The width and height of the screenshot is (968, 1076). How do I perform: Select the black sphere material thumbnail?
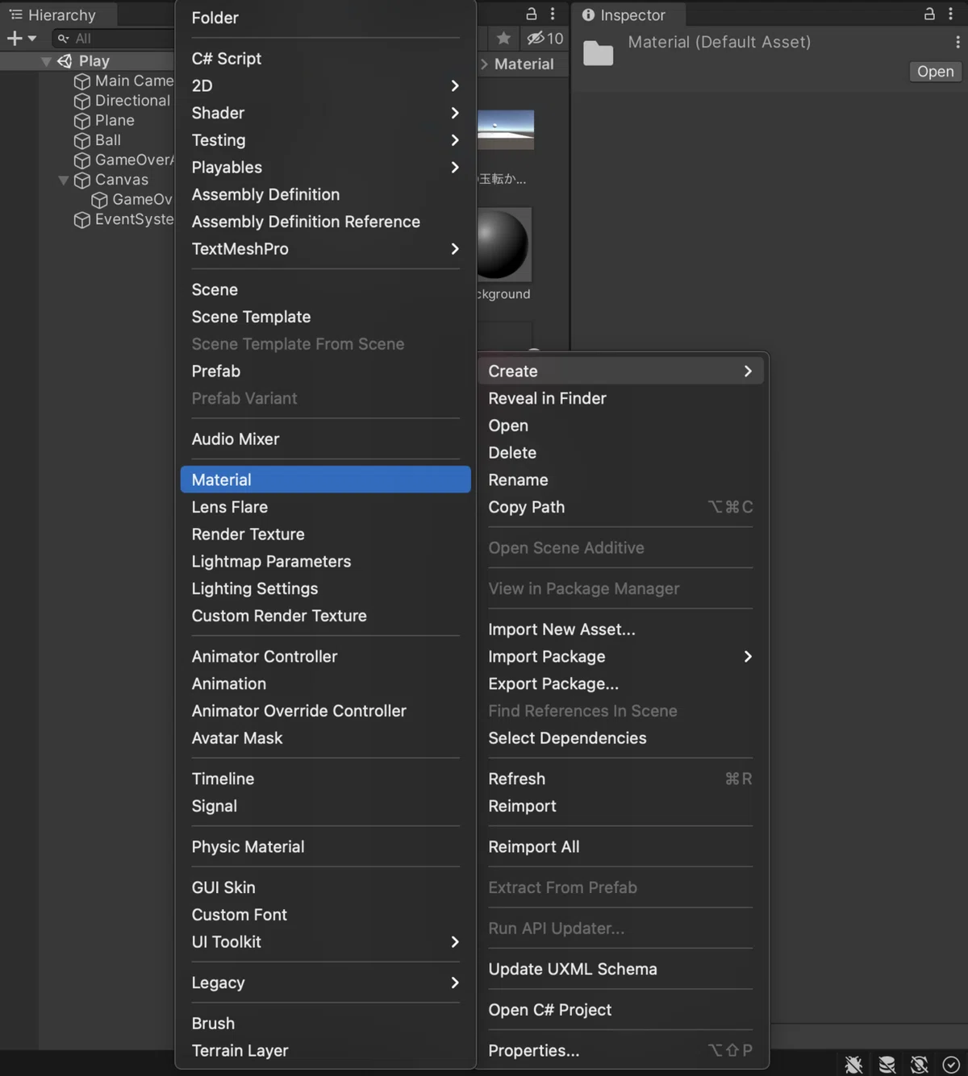pos(503,245)
